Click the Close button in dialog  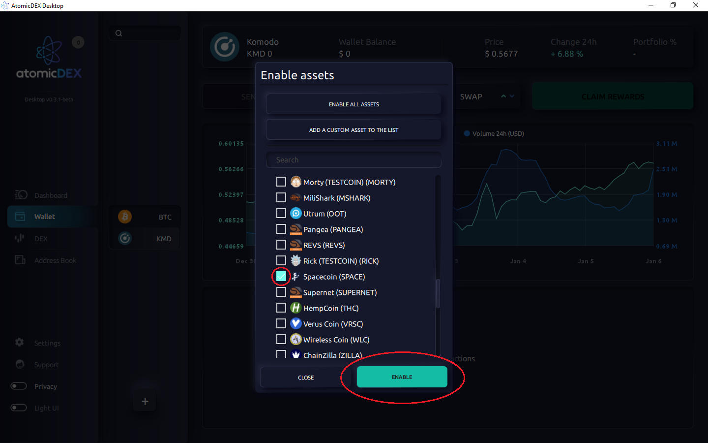[x=306, y=378]
